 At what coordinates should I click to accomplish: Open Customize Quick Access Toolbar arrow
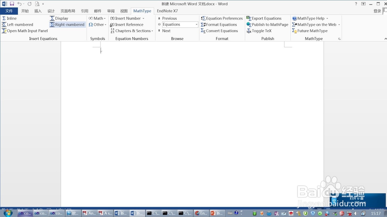pyautogui.click(x=43, y=4)
